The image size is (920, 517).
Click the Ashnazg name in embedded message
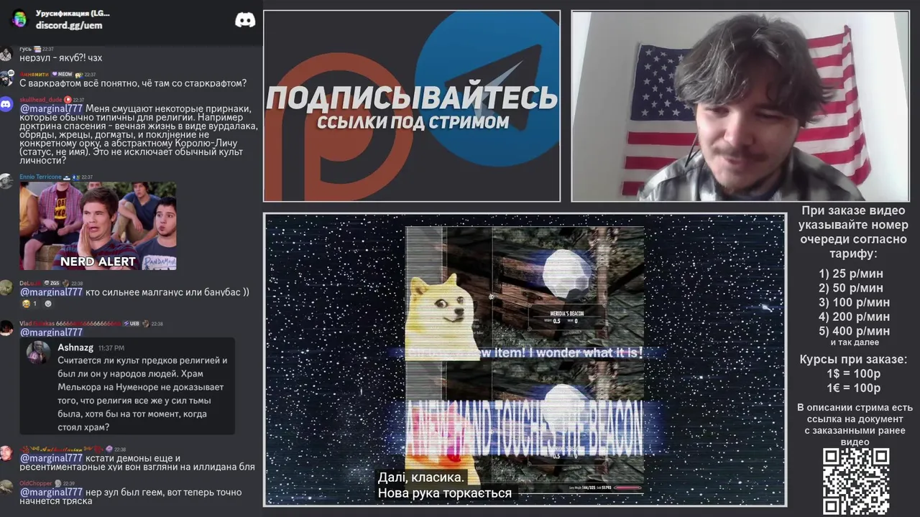pos(75,348)
